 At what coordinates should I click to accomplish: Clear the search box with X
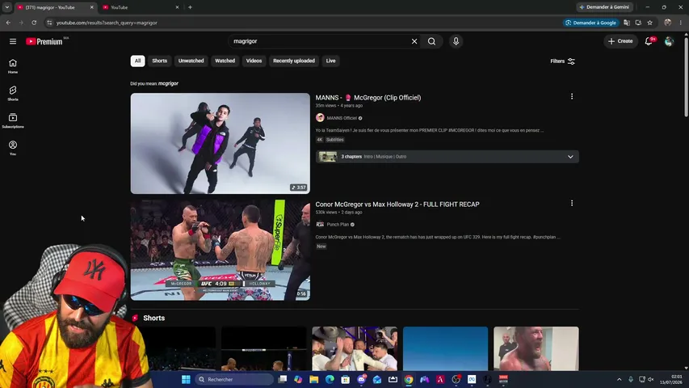point(414,41)
